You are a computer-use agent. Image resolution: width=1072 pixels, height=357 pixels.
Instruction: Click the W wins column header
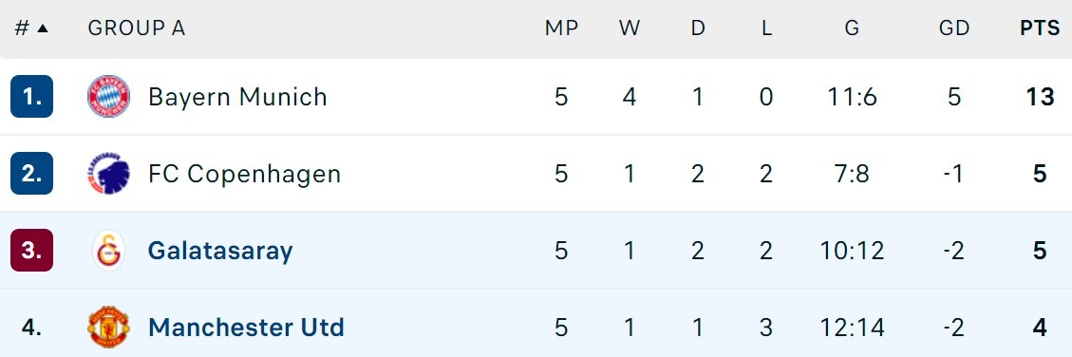pyautogui.click(x=630, y=28)
